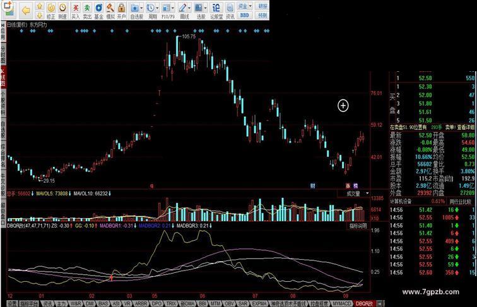The height and width of the screenshot is (307, 477).
Task: Select the TRIX indicator tab
Action: tap(171, 304)
